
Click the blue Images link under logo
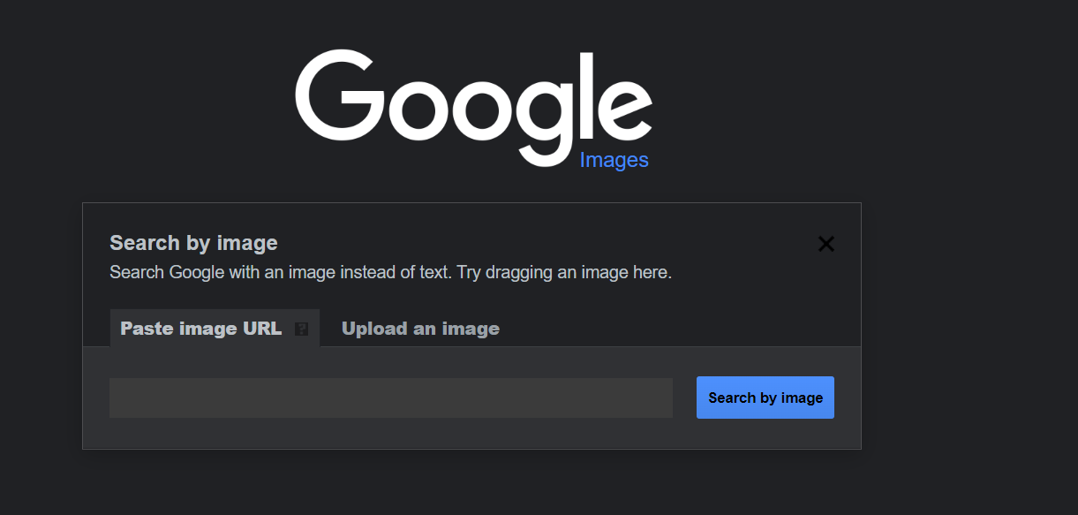(614, 160)
